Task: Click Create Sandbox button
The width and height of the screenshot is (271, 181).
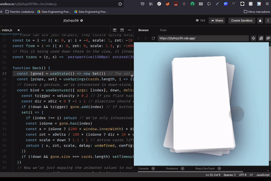Action: [242, 21]
